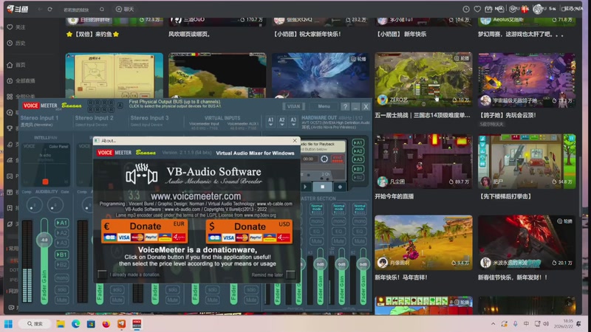Toggle the recorder's B1 output routing button
Image resolution: width=591 pixels, height=332 pixels.
pyautogui.click(x=358, y=169)
